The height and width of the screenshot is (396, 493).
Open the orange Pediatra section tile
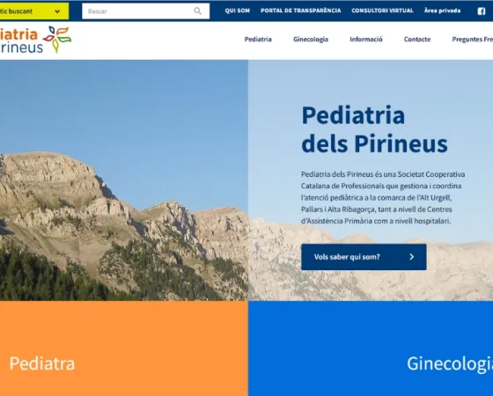(124, 348)
